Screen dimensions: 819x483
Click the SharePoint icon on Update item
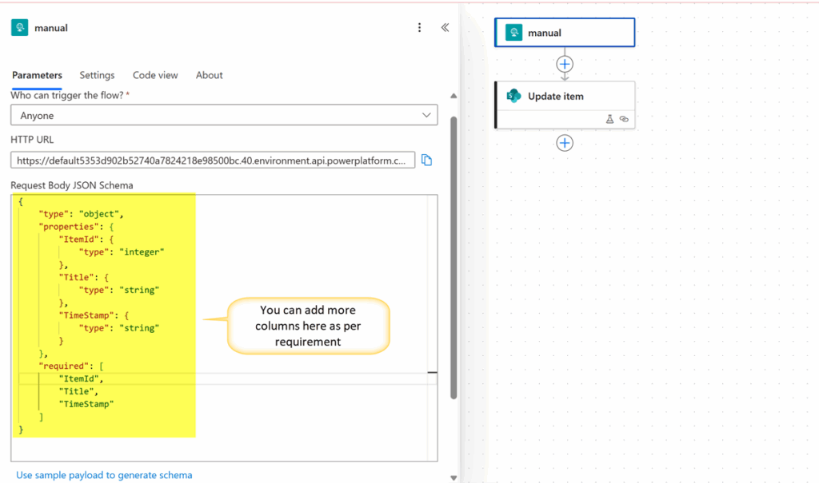[513, 96]
